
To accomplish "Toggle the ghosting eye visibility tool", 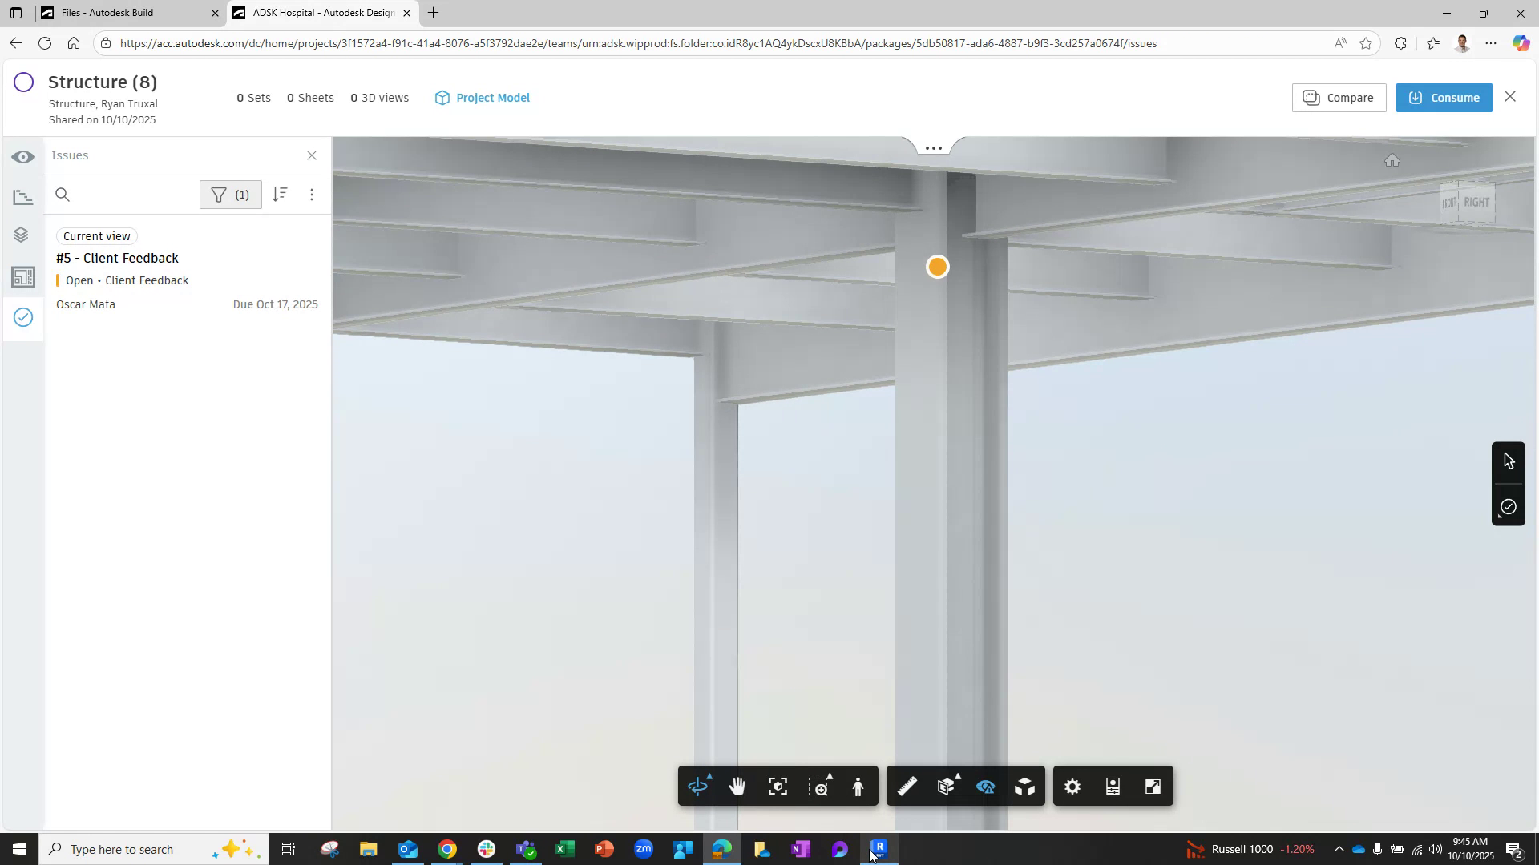I will click(x=985, y=786).
